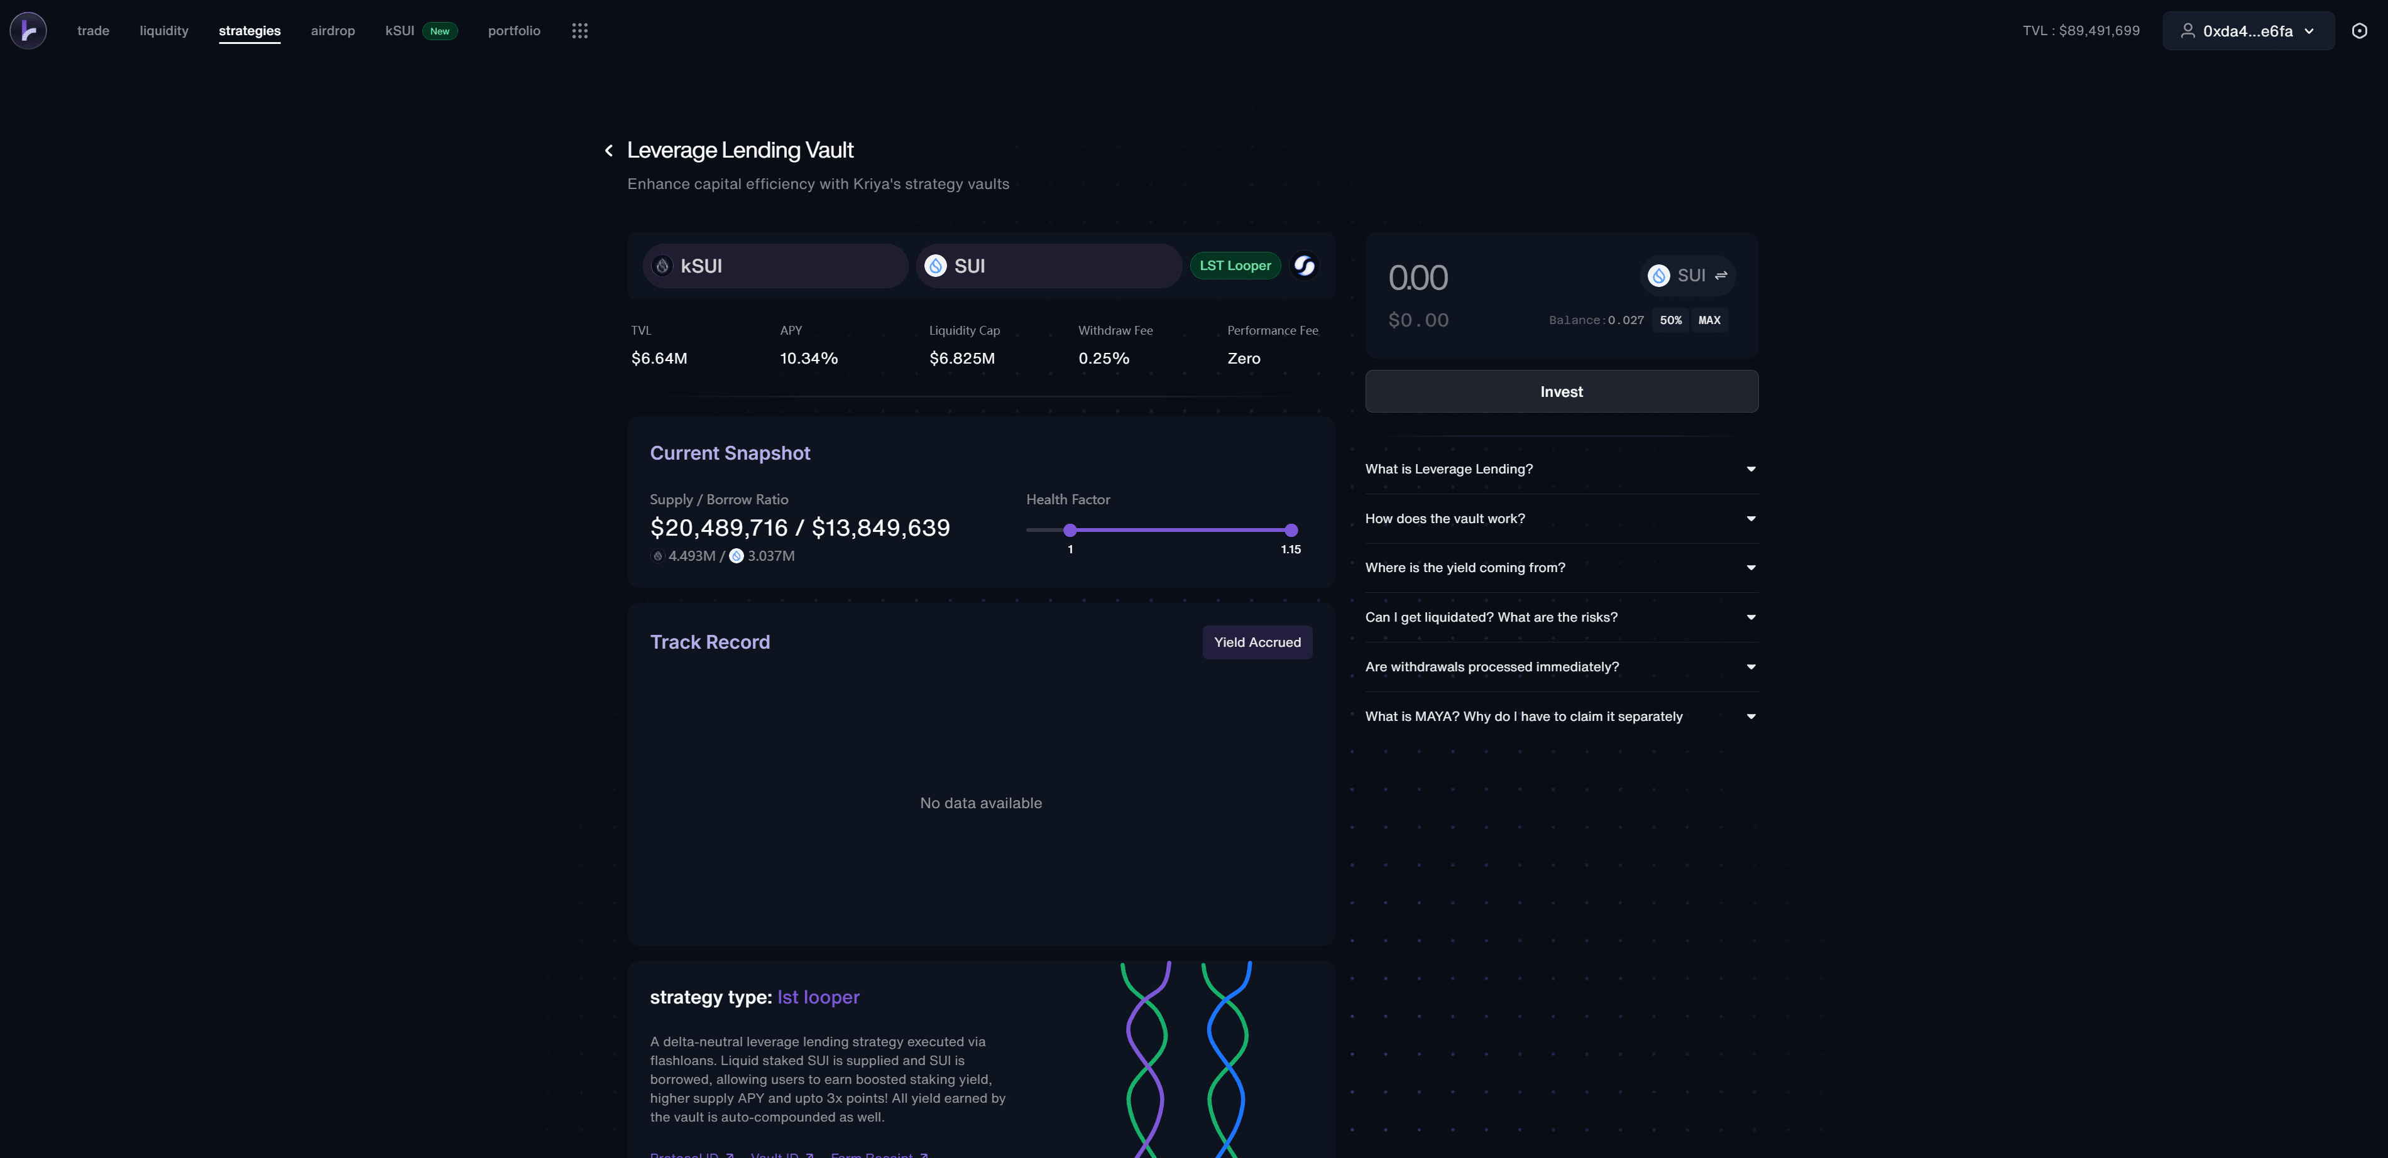The width and height of the screenshot is (2388, 1158).
Task: Click the small SUI icon before 3.037M
Action: point(736,556)
